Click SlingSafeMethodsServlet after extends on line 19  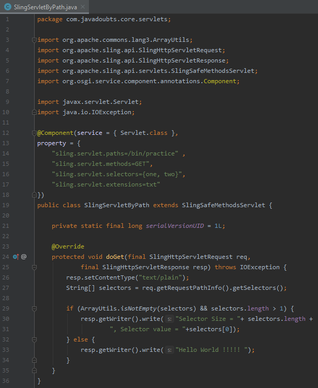click(x=223, y=206)
